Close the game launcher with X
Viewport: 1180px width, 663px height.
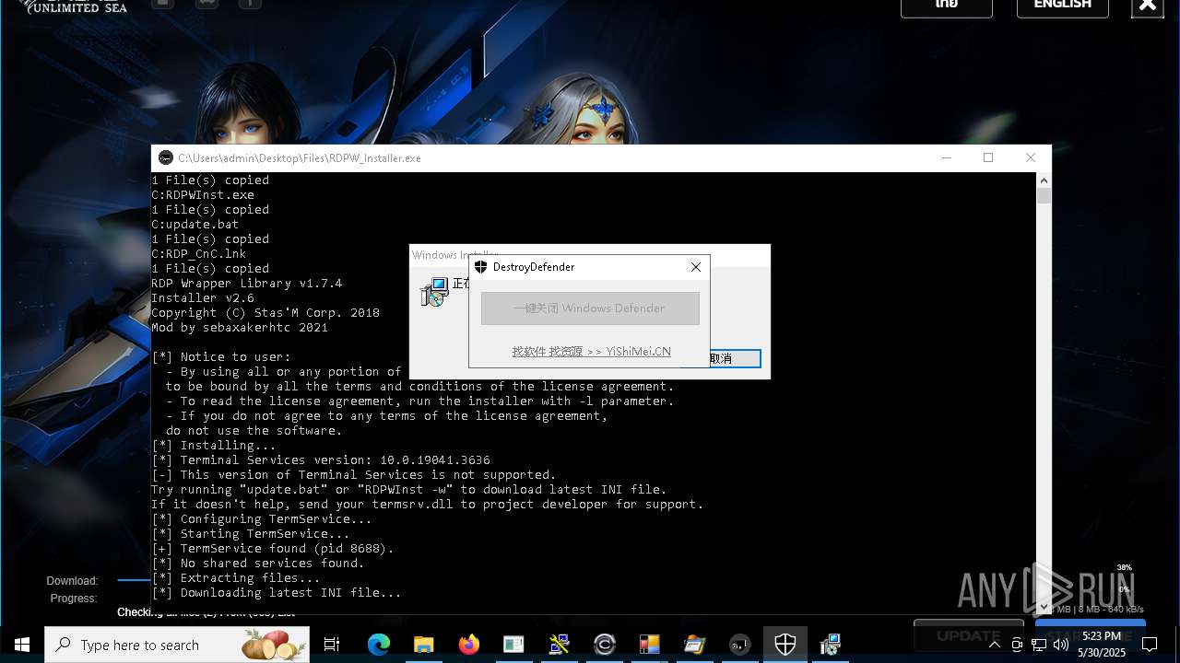(1148, 6)
